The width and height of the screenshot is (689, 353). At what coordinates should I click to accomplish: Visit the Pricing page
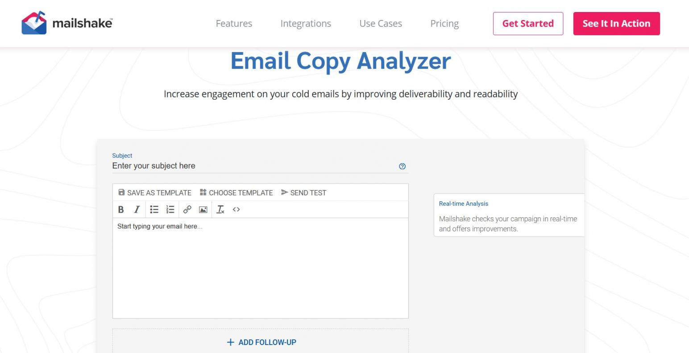pos(444,24)
